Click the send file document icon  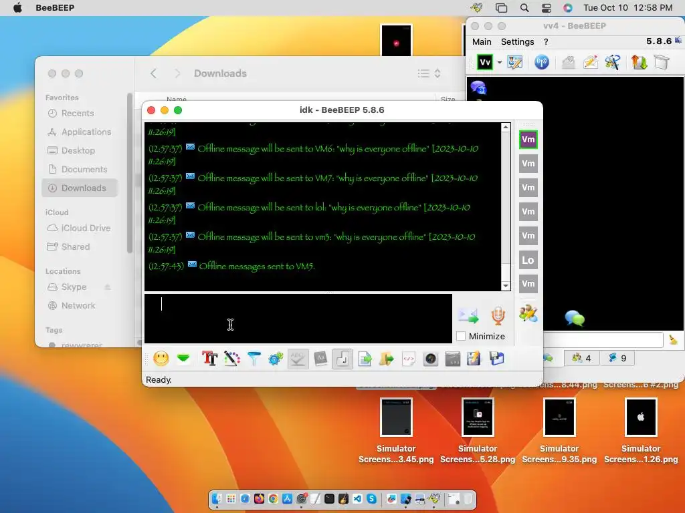[365, 359]
